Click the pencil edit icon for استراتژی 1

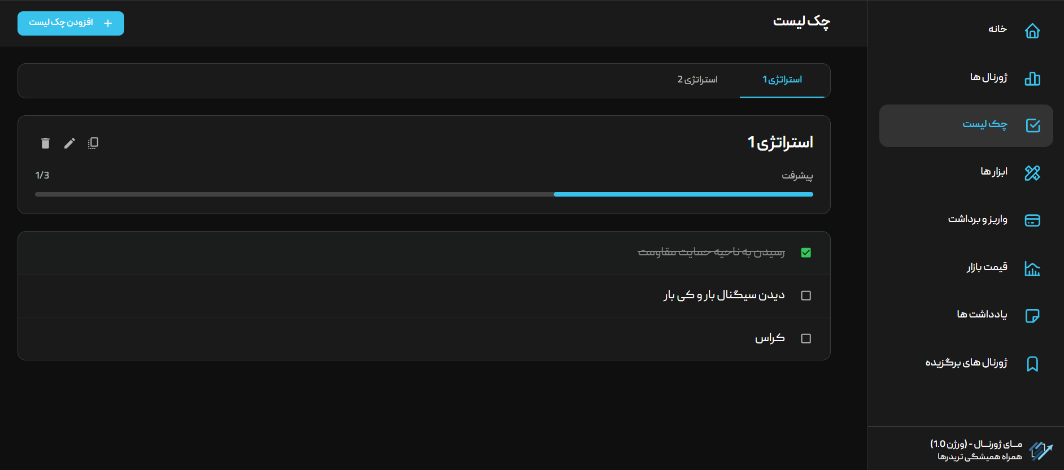(69, 143)
